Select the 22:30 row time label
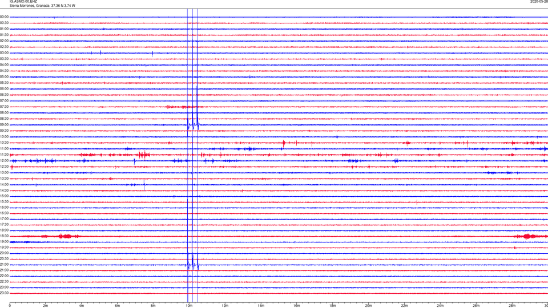This screenshot has height=308, width=548. [x=4, y=282]
